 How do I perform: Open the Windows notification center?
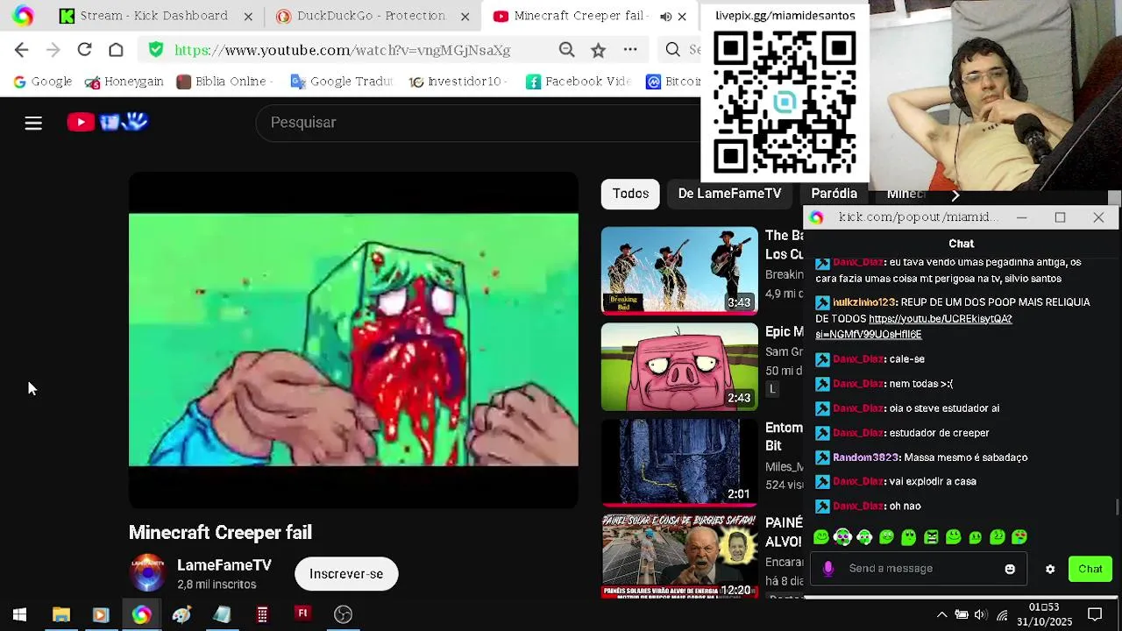pyautogui.click(x=1095, y=614)
